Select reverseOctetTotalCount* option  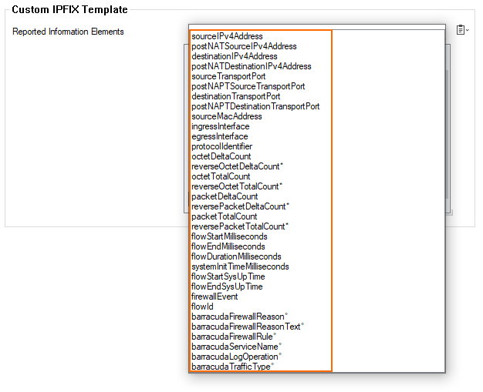point(237,186)
